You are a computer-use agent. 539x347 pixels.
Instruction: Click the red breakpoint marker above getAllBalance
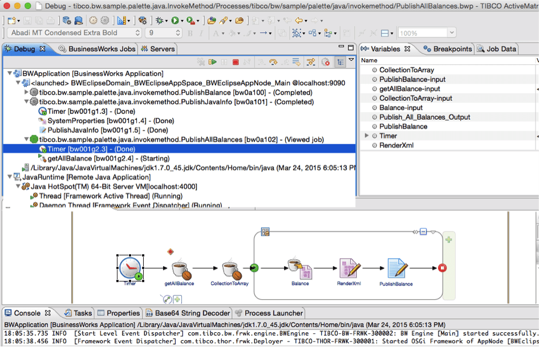pyautogui.click(x=170, y=252)
